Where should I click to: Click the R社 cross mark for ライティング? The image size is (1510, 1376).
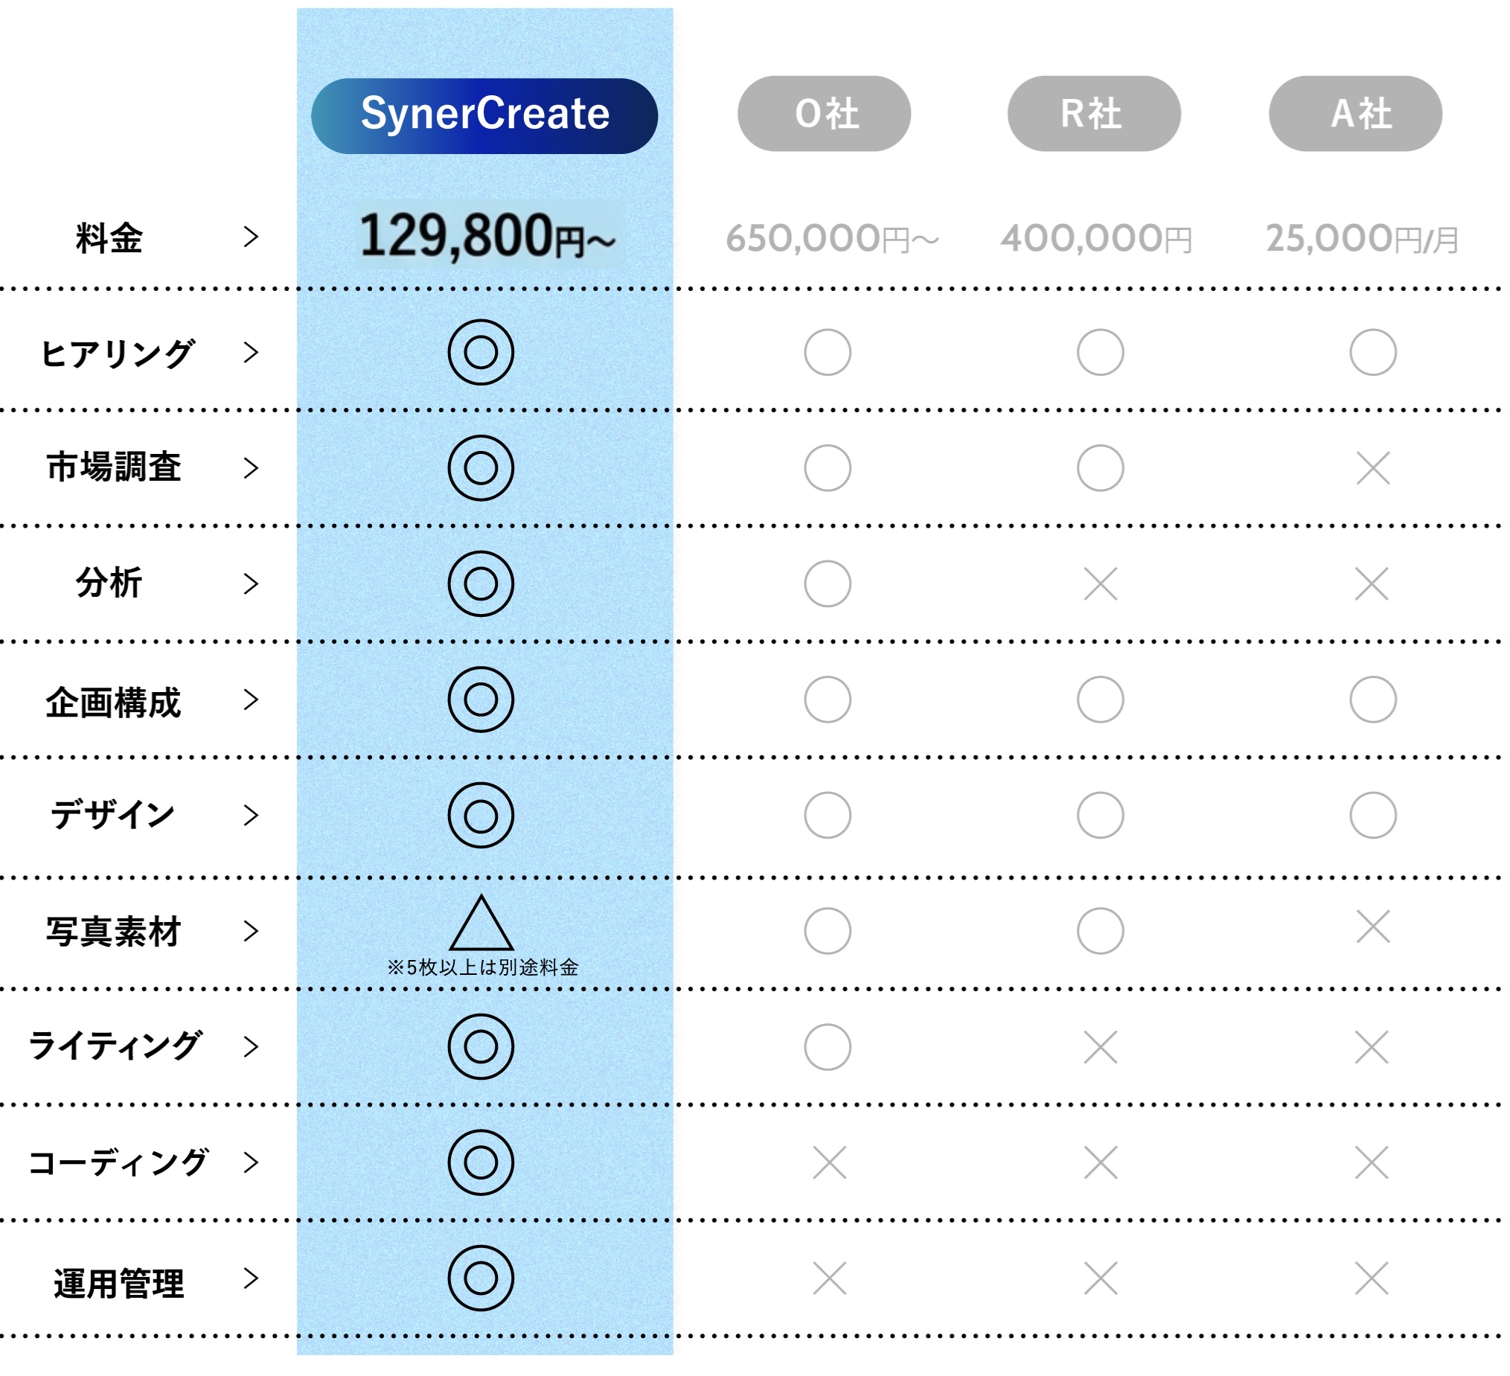pos(1100,1047)
